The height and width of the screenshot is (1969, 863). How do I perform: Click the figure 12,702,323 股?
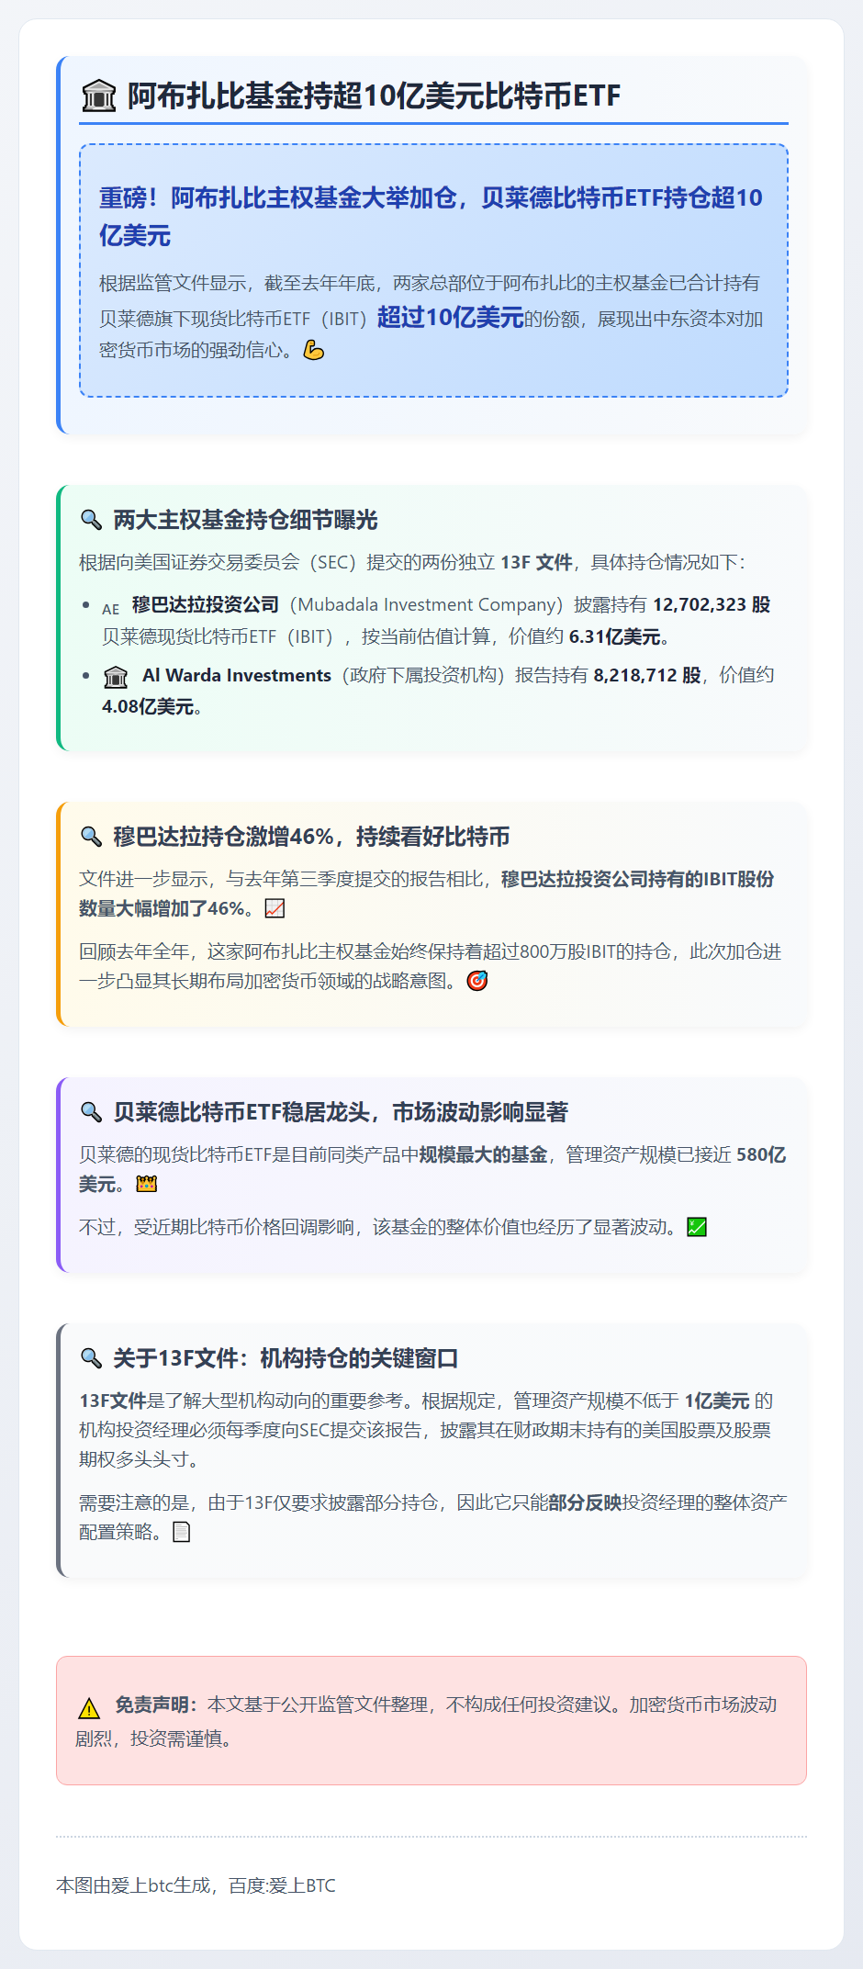click(712, 604)
